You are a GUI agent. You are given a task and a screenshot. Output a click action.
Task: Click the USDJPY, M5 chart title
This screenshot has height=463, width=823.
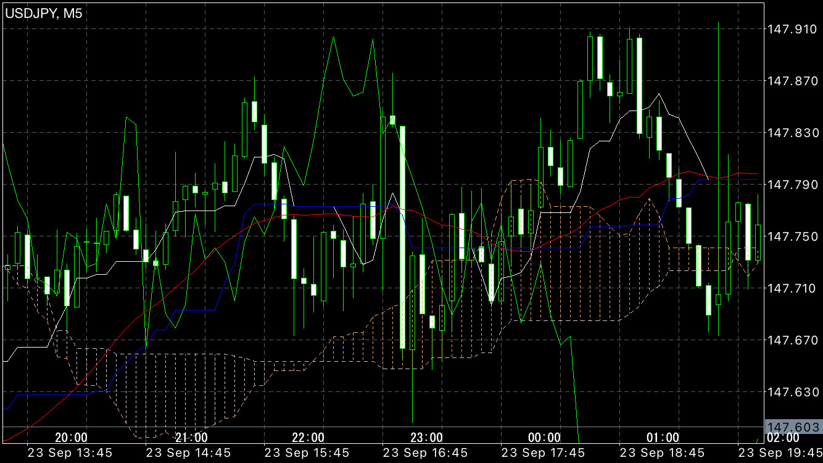click(44, 13)
